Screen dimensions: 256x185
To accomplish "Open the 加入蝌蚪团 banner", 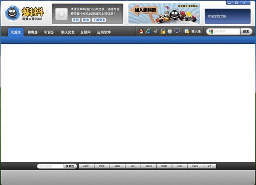I will click(164, 14).
